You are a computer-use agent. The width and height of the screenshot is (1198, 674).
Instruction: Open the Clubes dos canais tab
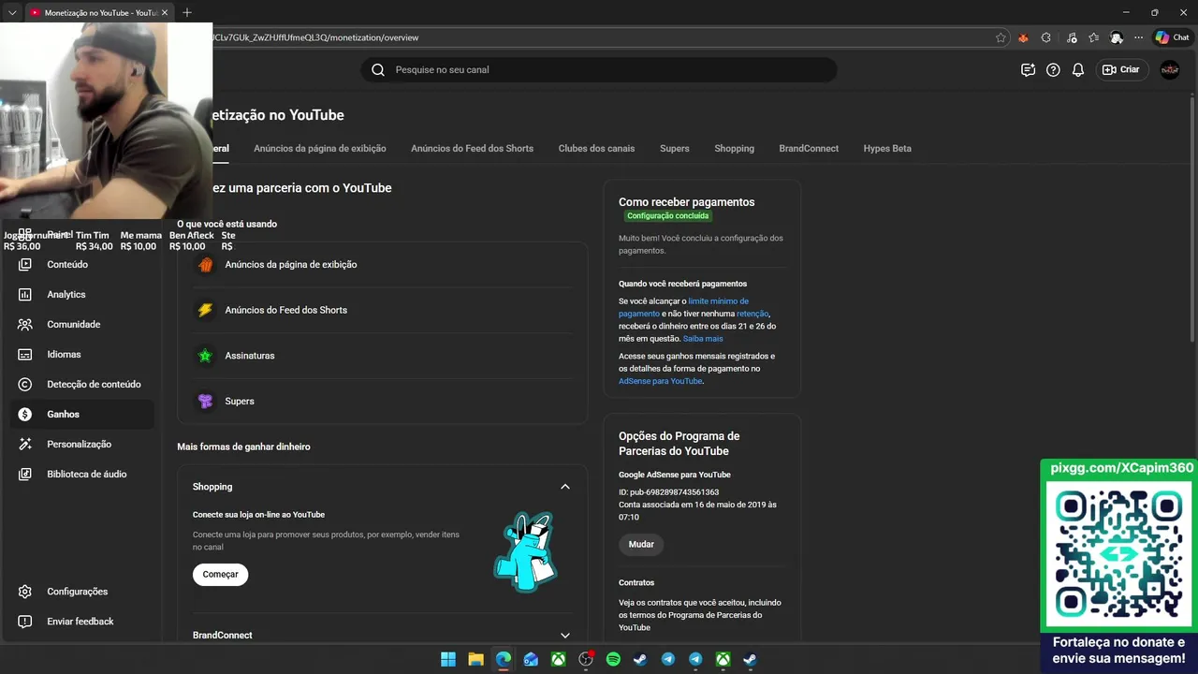pyautogui.click(x=596, y=149)
